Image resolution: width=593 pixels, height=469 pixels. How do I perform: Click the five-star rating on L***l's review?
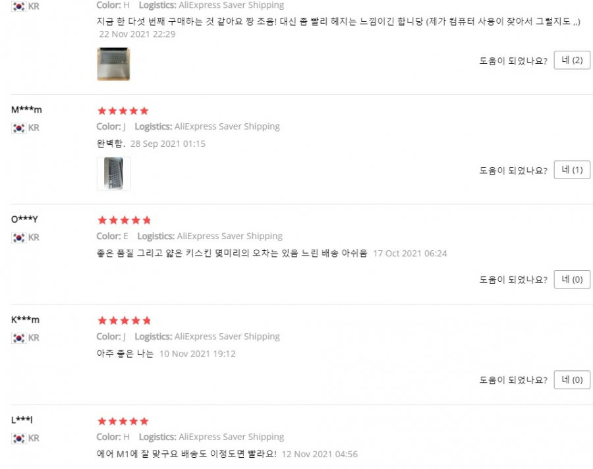click(x=123, y=421)
